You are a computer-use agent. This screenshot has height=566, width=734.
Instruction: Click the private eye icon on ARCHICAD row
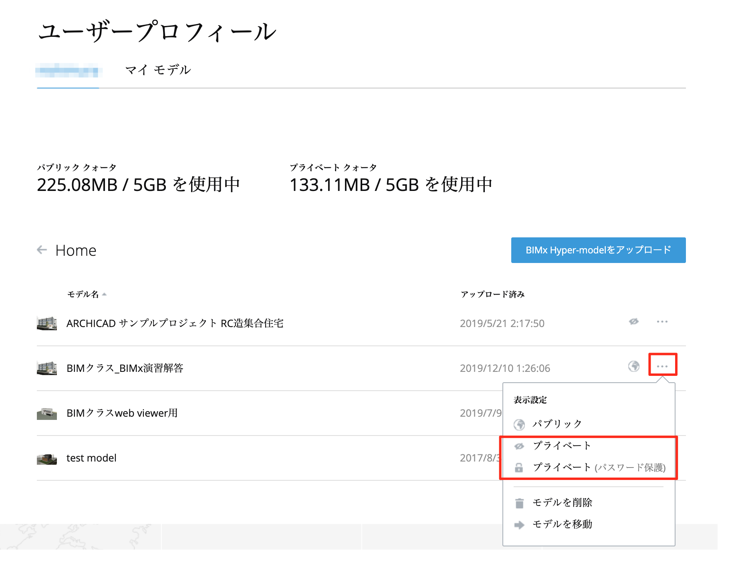(633, 321)
